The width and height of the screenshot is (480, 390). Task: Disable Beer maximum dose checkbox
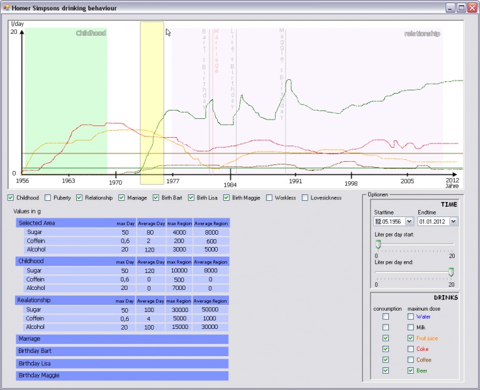click(410, 370)
